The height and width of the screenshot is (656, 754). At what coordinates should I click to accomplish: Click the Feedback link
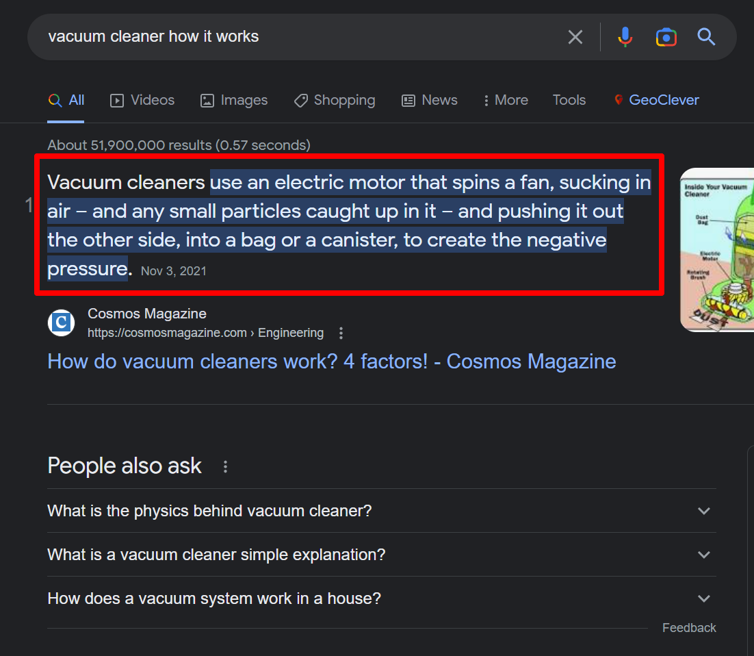pyautogui.click(x=688, y=628)
